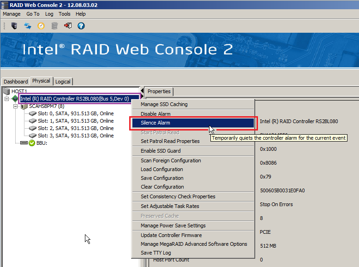Select HOST1 in the tree

click(x=19, y=91)
